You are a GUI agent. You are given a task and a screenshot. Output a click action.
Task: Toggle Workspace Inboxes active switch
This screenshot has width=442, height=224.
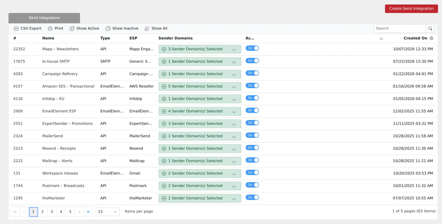[x=252, y=173]
